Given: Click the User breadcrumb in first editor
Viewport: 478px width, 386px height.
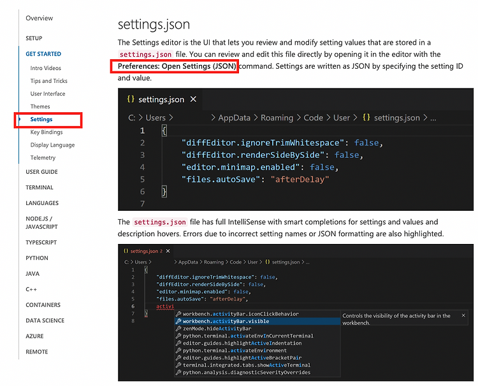Looking at the screenshot, I should 342,118.
